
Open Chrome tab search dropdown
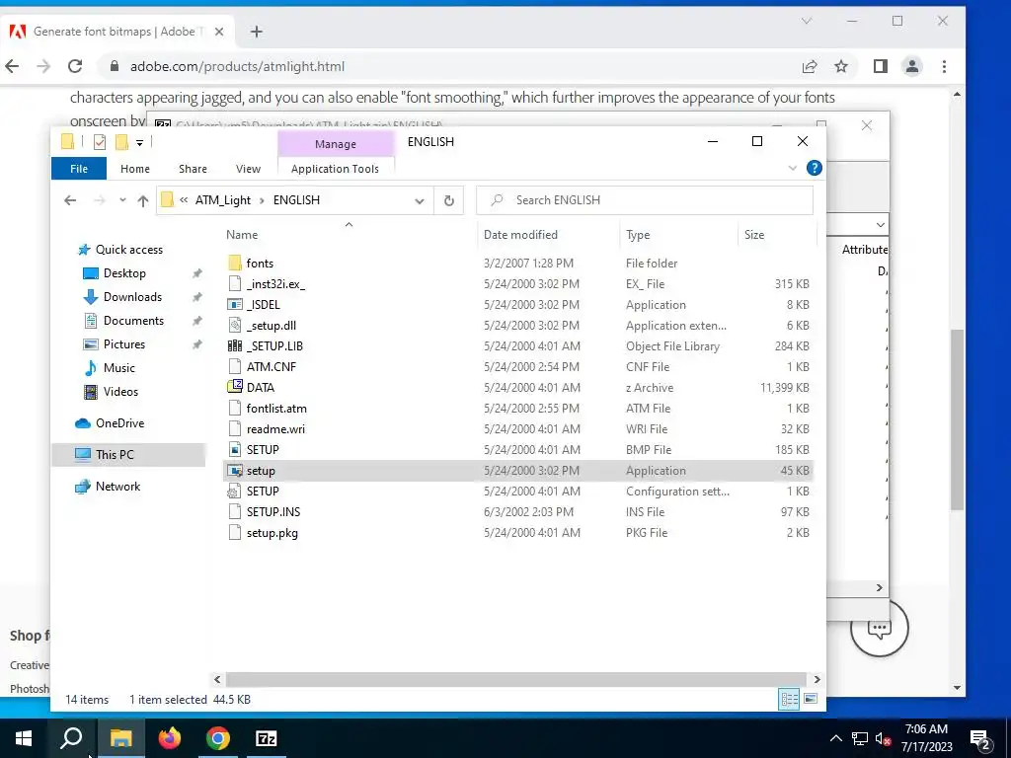click(806, 22)
